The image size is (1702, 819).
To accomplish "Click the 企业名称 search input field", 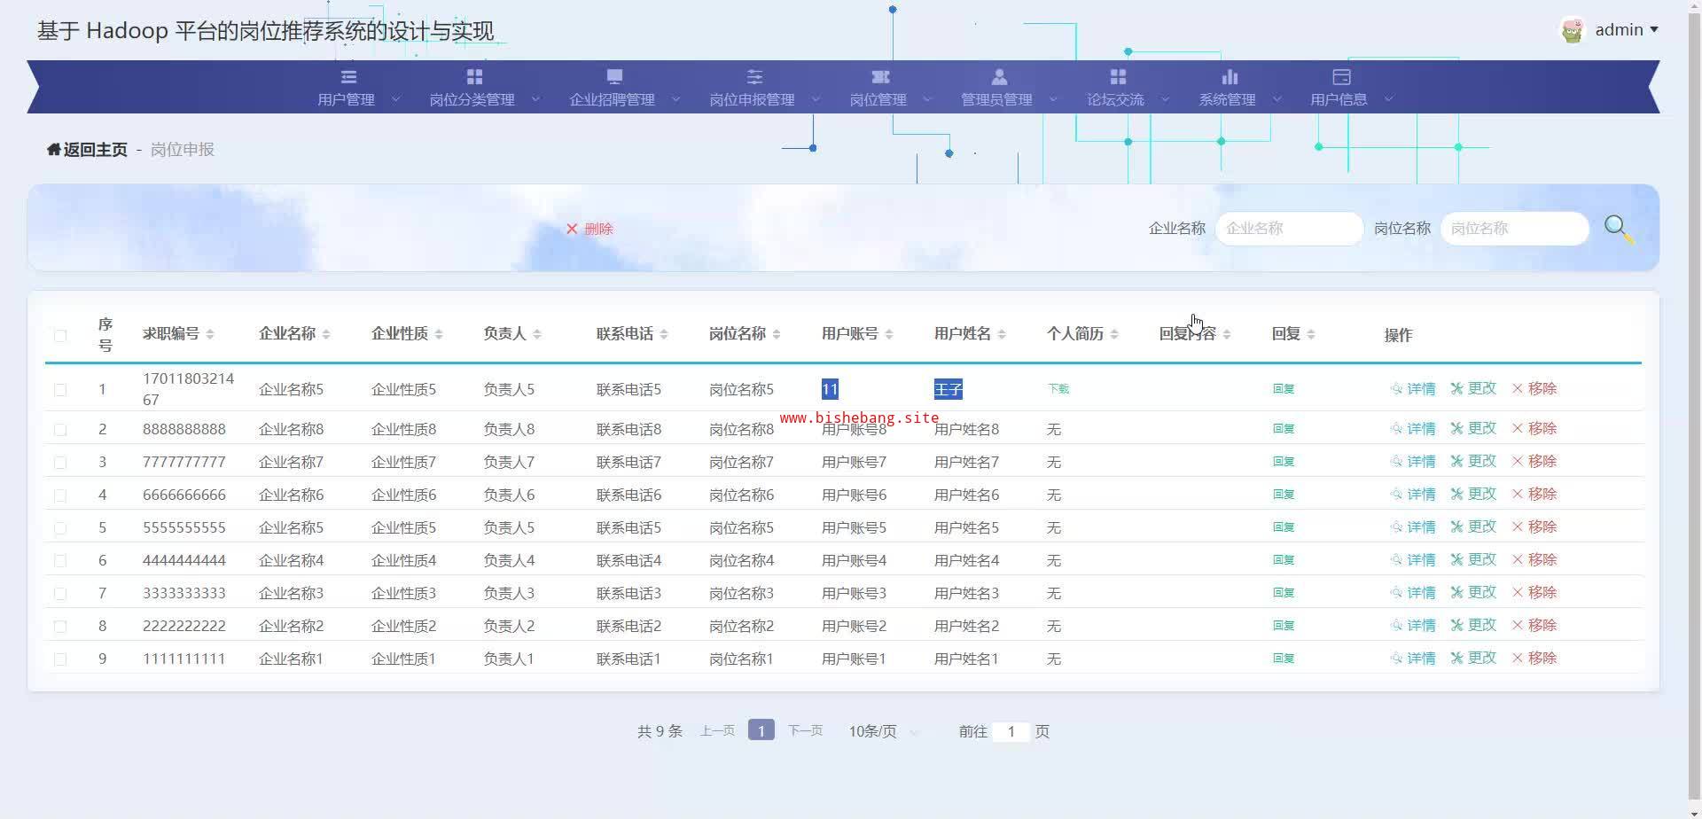I will tap(1288, 229).
